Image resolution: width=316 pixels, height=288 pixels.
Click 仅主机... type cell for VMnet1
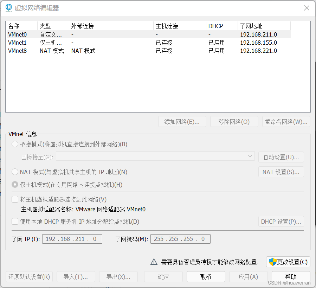point(51,43)
